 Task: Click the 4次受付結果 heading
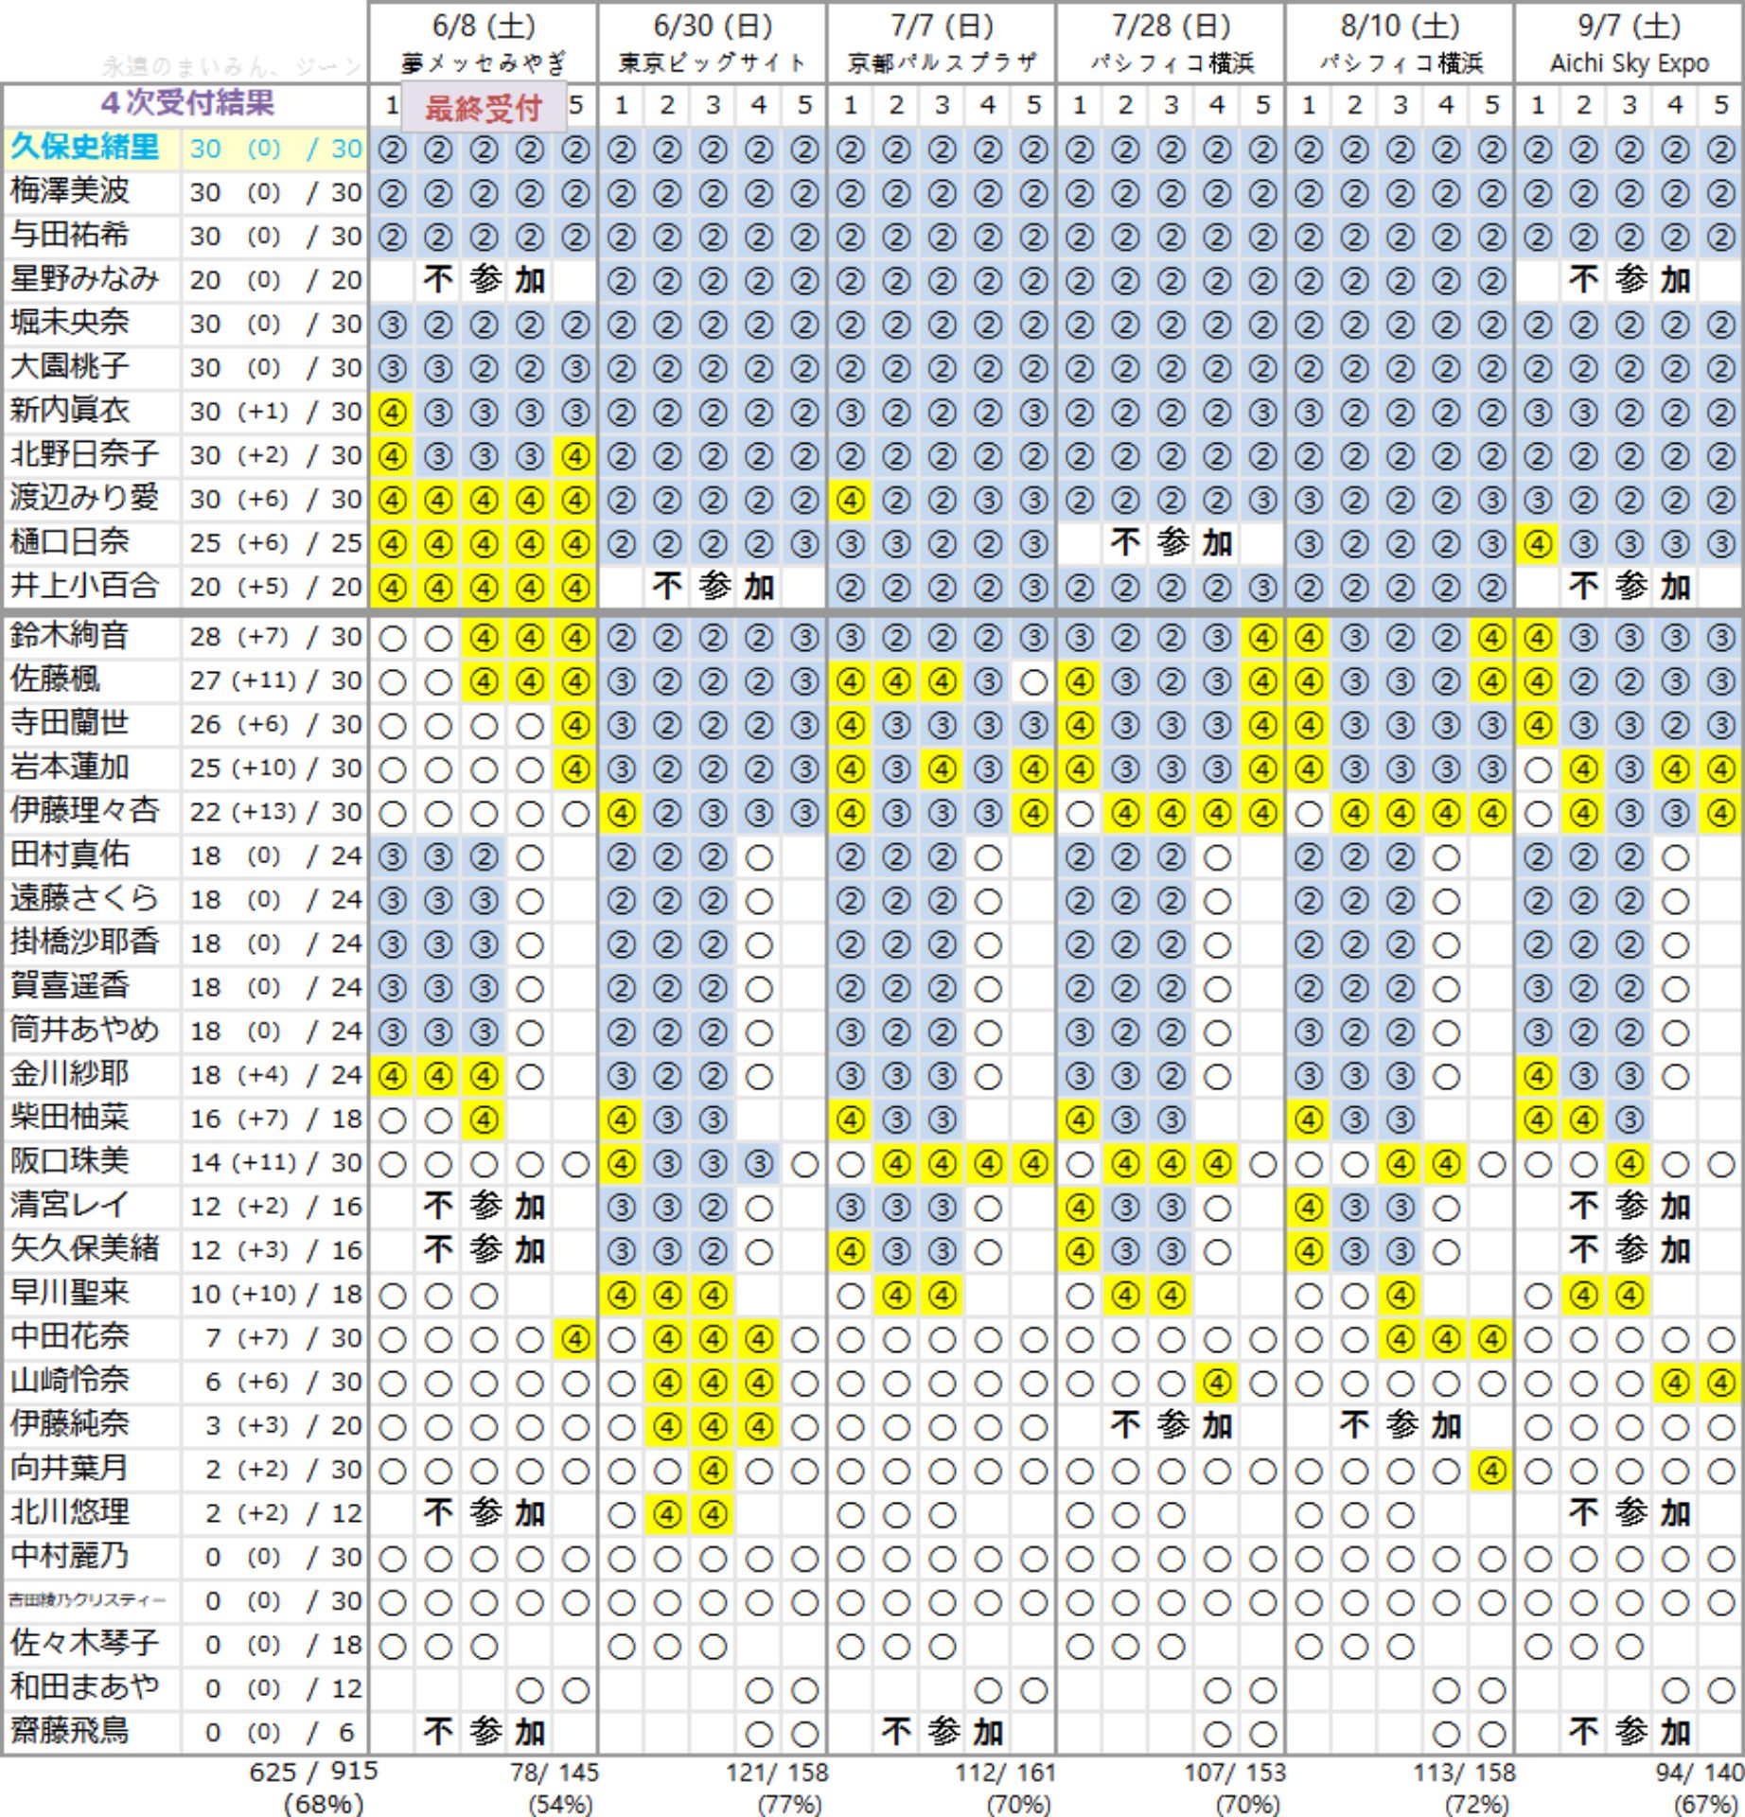(187, 103)
